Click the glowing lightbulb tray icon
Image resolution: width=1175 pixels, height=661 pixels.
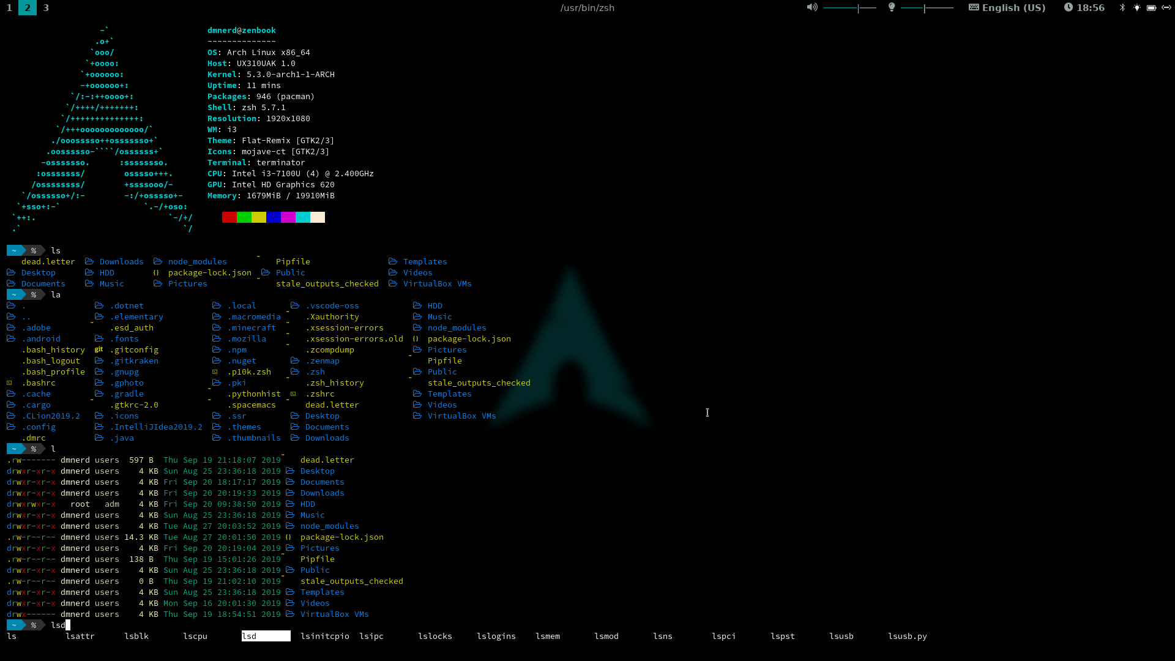coord(1136,7)
